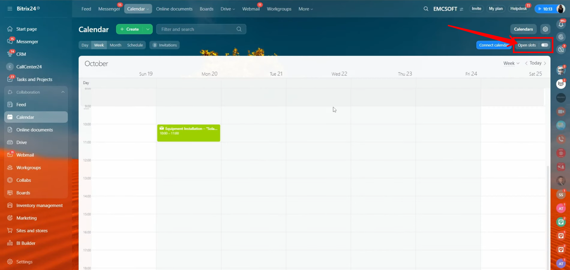
Task: Click the Connect calendar button
Action: tap(493, 45)
